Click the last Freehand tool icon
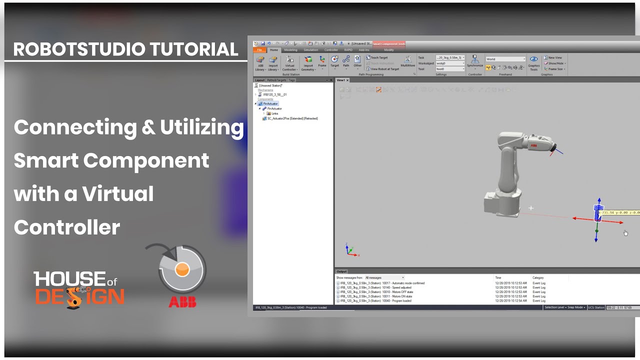 coord(520,67)
